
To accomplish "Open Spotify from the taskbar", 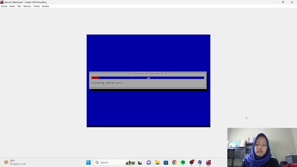I will (x=183, y=162).
